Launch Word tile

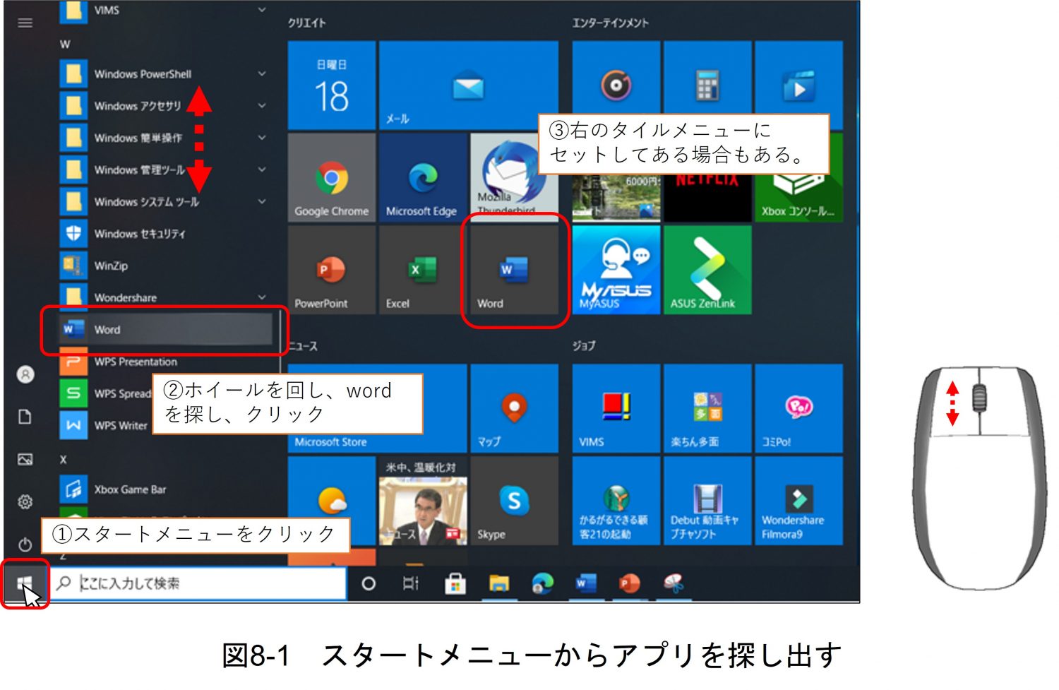point(513,270)
